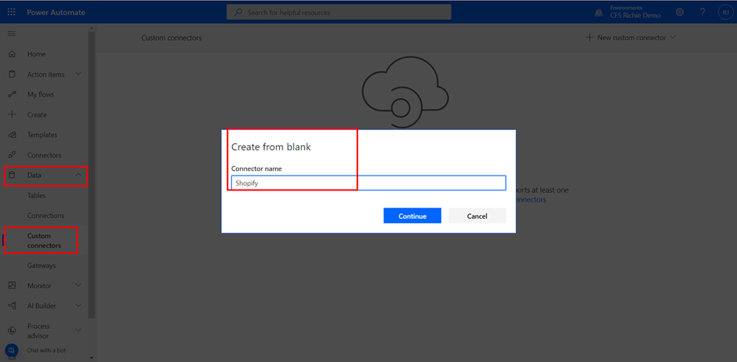Image resolution: width=737 pixels, height=362 pixels.
Task: Click the Connectors plug icon
Action: click(x=13, y=155)
